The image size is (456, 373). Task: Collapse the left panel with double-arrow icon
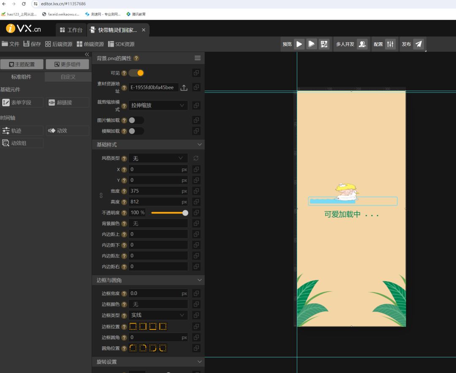87,55
